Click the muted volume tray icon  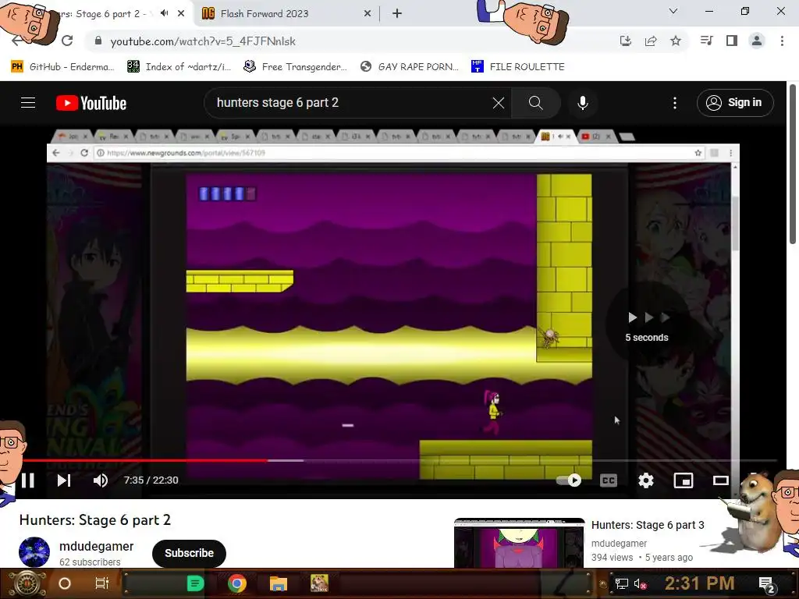640,583
